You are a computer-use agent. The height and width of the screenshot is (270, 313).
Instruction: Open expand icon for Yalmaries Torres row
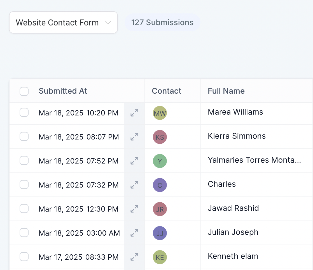[x=134, y=161]
